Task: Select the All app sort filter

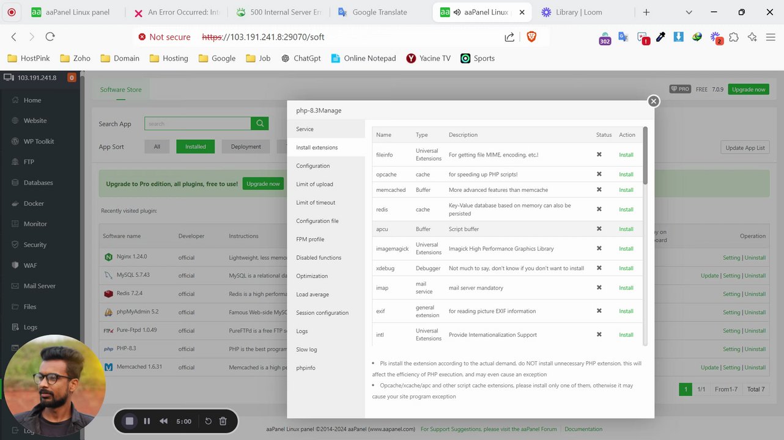Action: point(157,147)
